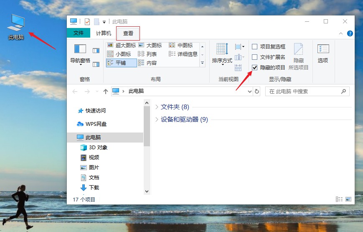Open 3D 对象 in navigation pane

pyautogui.click(x=94, y=148)
